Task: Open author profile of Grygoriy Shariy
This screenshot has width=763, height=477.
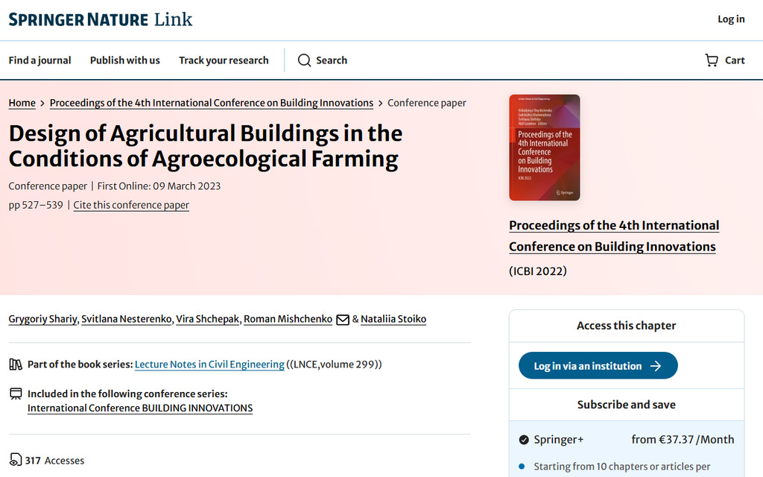Action: point(42,319)
